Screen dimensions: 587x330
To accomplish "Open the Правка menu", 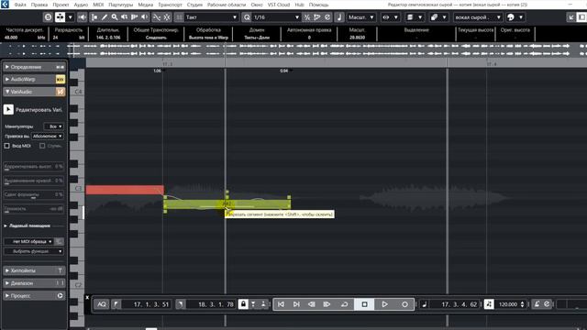I will (x=39, y=5).
